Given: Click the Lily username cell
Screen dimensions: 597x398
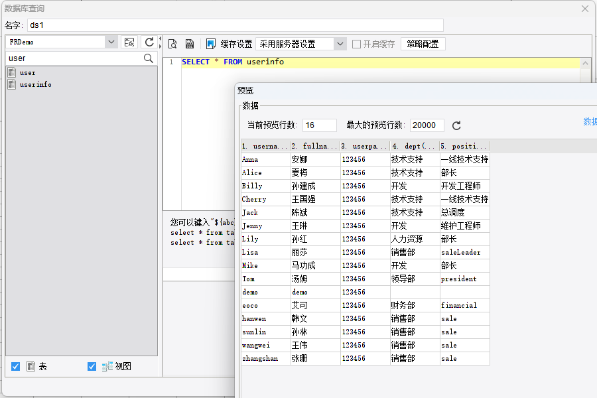Looking at the screenshot, I should click(x=266, y=239).
